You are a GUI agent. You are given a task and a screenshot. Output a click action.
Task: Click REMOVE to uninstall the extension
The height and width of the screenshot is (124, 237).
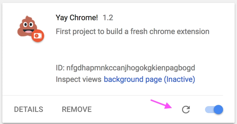tap(77, 110)
